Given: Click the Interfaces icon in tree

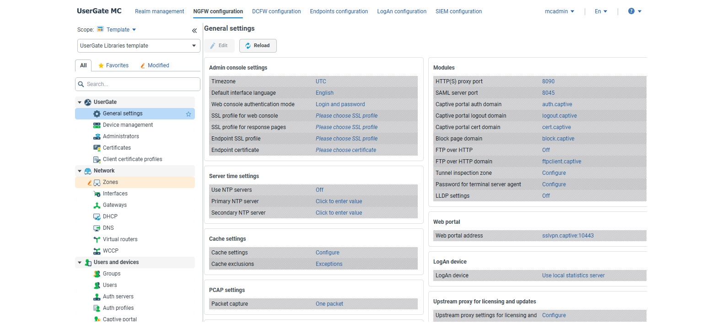Looking at the screenshot, I should click(x=97, y=194).
